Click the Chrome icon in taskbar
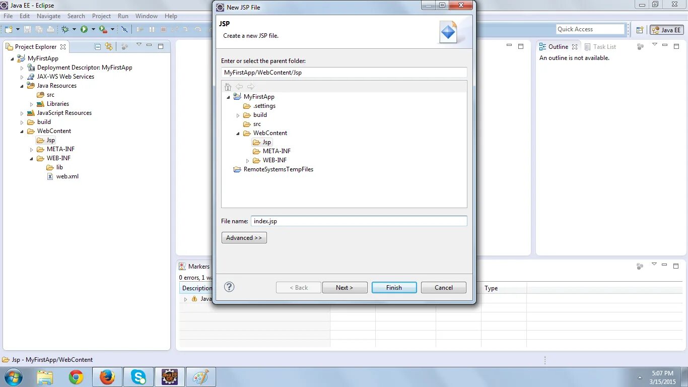The width and height of the screenshot is (688, 387). 76,377
